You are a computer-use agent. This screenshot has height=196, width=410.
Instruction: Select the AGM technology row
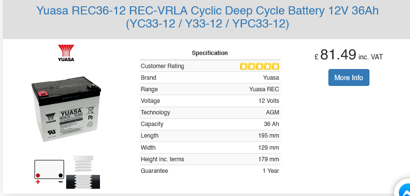(210, 112)
